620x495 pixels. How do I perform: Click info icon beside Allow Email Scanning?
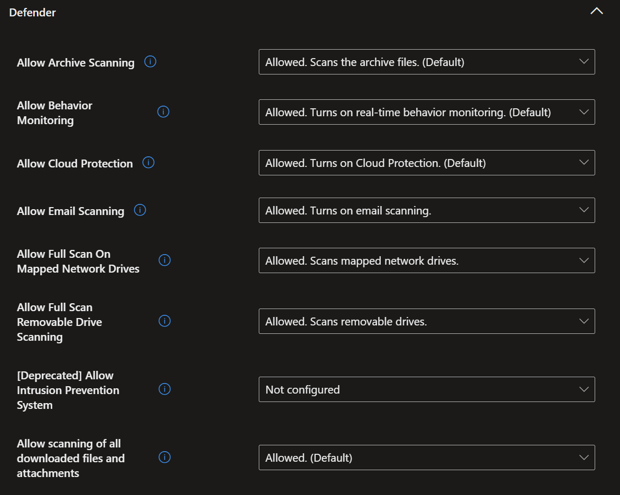pyautogui.click(x=140, y=210)
